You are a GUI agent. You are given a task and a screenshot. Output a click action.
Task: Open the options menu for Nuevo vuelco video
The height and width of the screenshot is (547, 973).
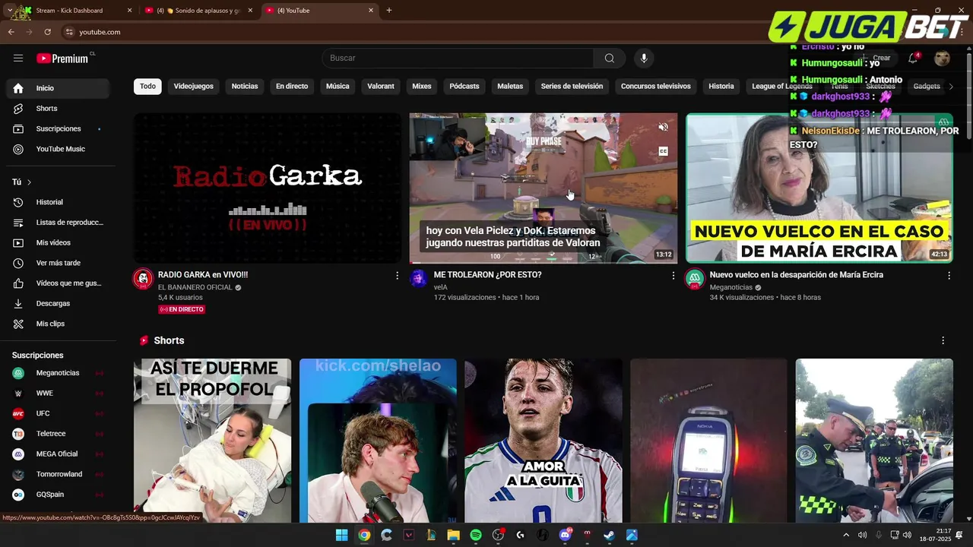pos(949,276)
